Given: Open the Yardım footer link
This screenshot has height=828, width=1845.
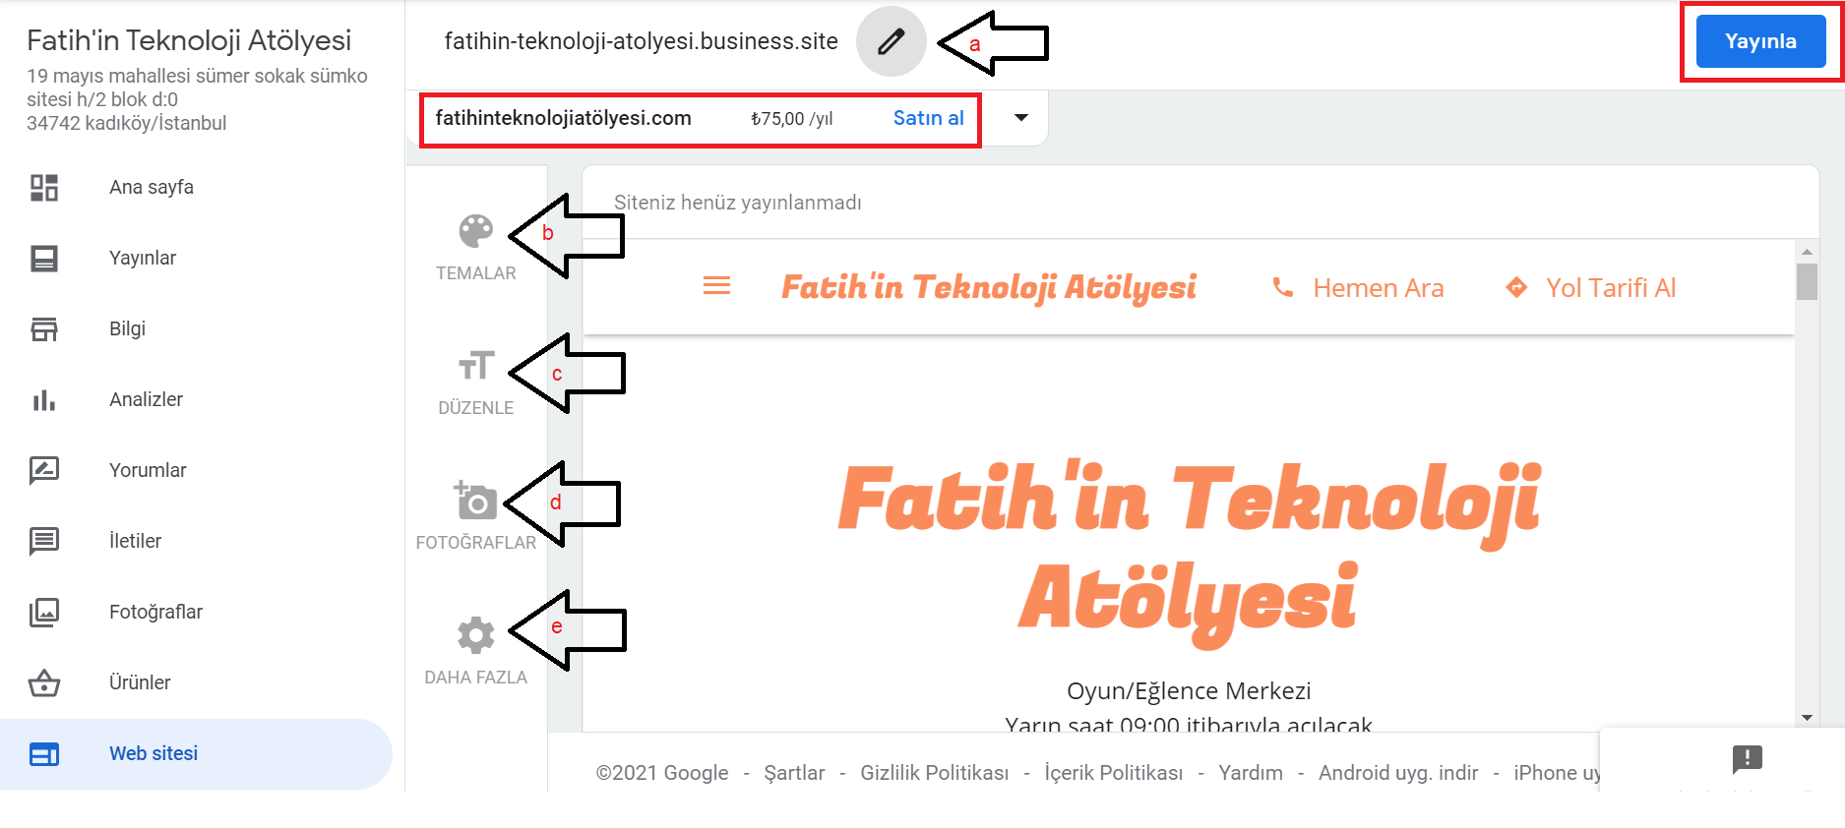Looking at the screenshot, I should (x=1251, y=773).
